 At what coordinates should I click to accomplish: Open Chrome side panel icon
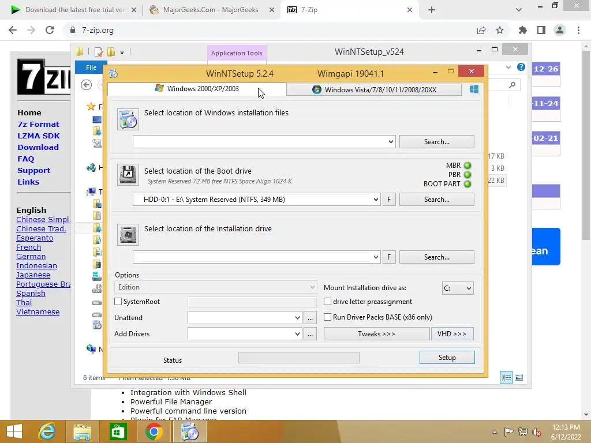click(541, 30)
